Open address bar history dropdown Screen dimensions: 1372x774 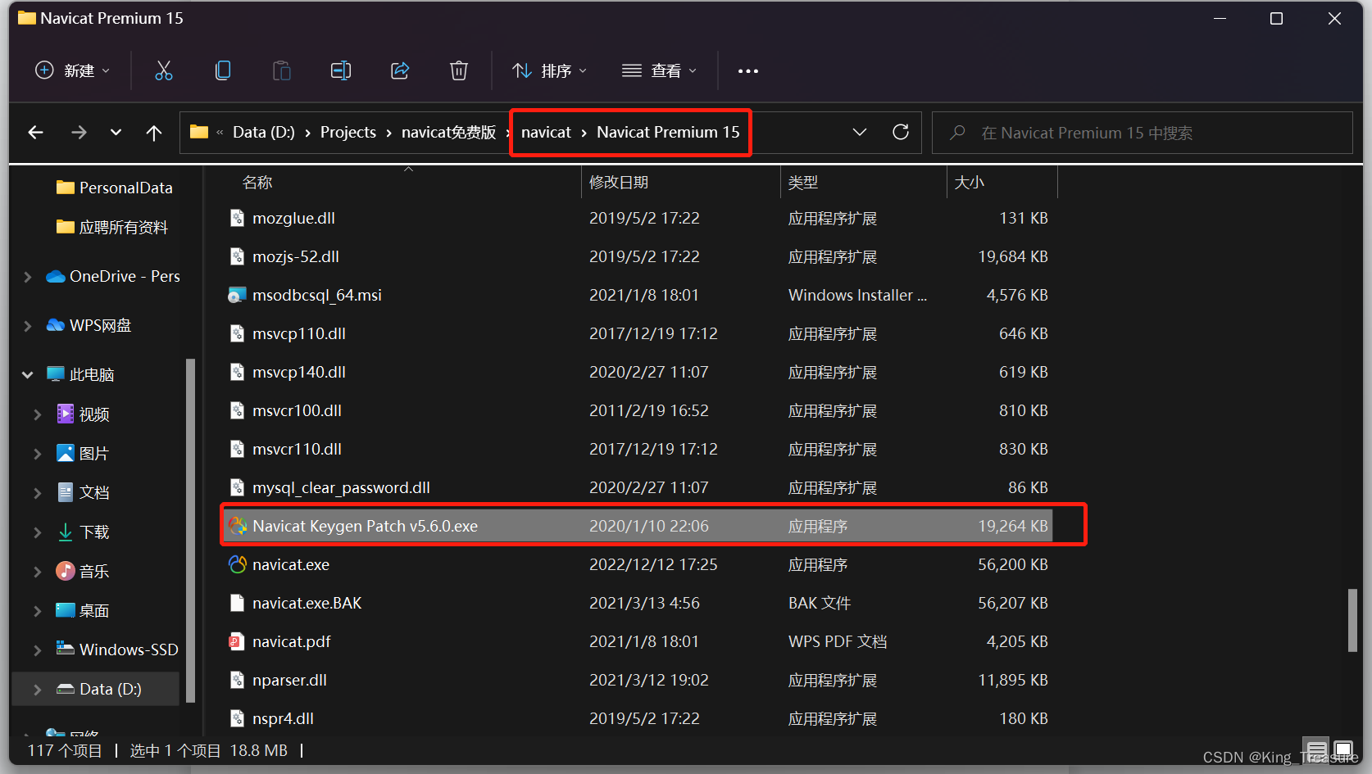(x=860, y=132)
